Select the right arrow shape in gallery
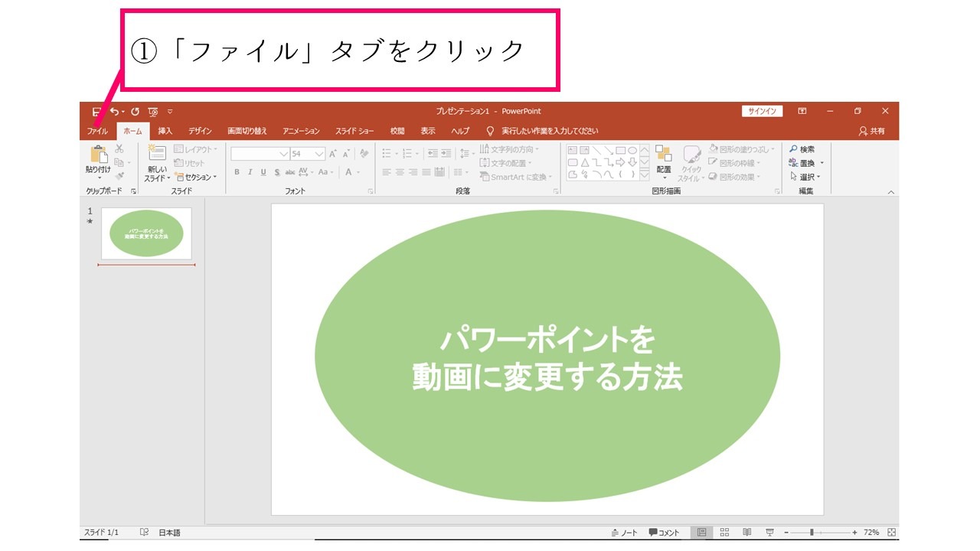 tap(621, 162)
